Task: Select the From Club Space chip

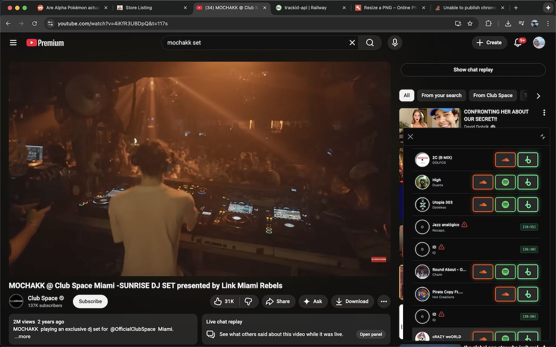Action: click(x=493, y=95)
